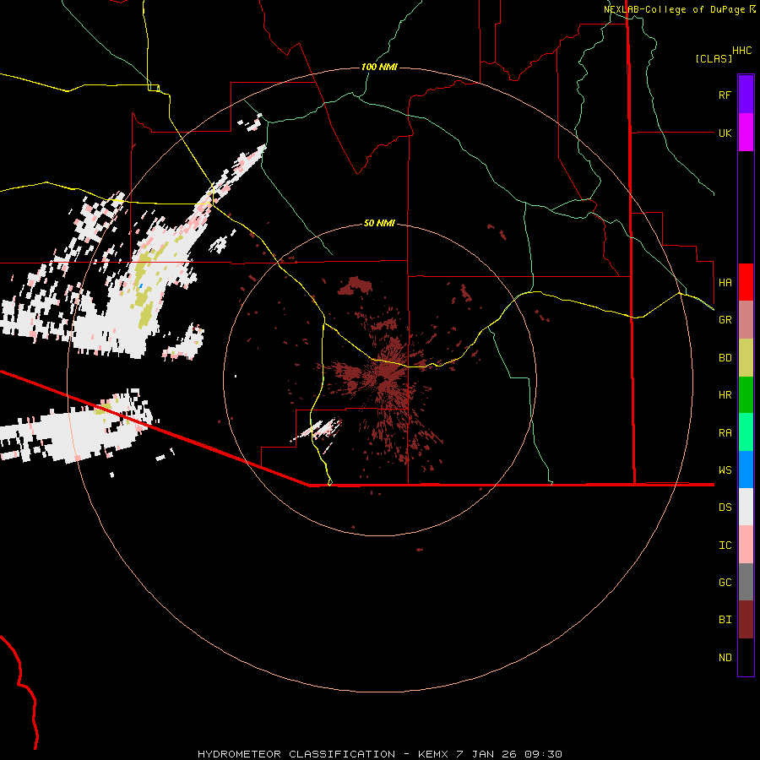Click the BI dark red legend swatch
This screenshot has width=760, height=760.
(x=746, y=620)
